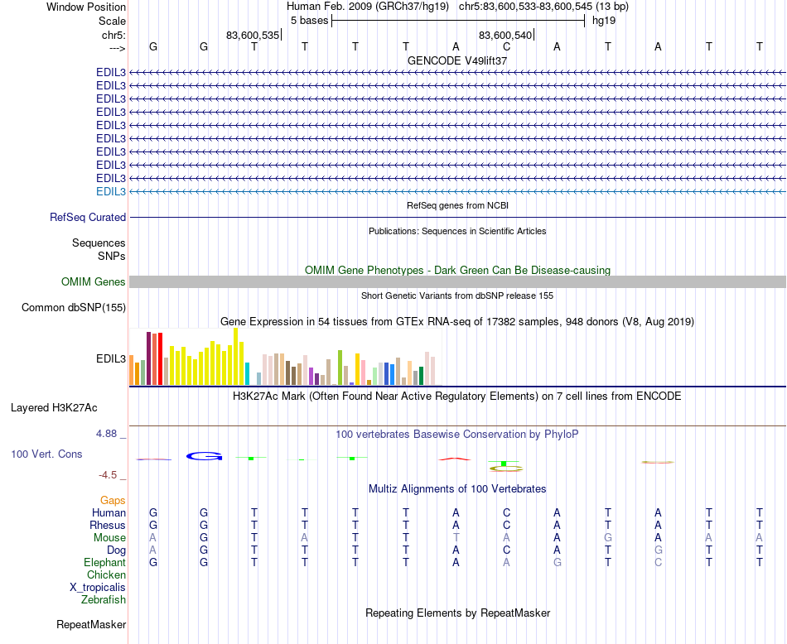This screenshot has height=644, width=787.
Task: Select the Window Position label
Action: click(x=86, y=7)
